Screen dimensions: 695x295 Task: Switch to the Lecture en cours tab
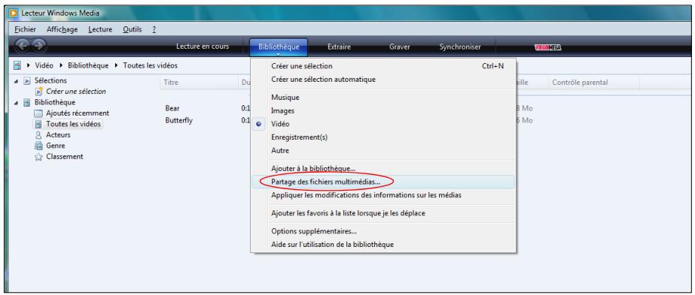click(203, 47)
